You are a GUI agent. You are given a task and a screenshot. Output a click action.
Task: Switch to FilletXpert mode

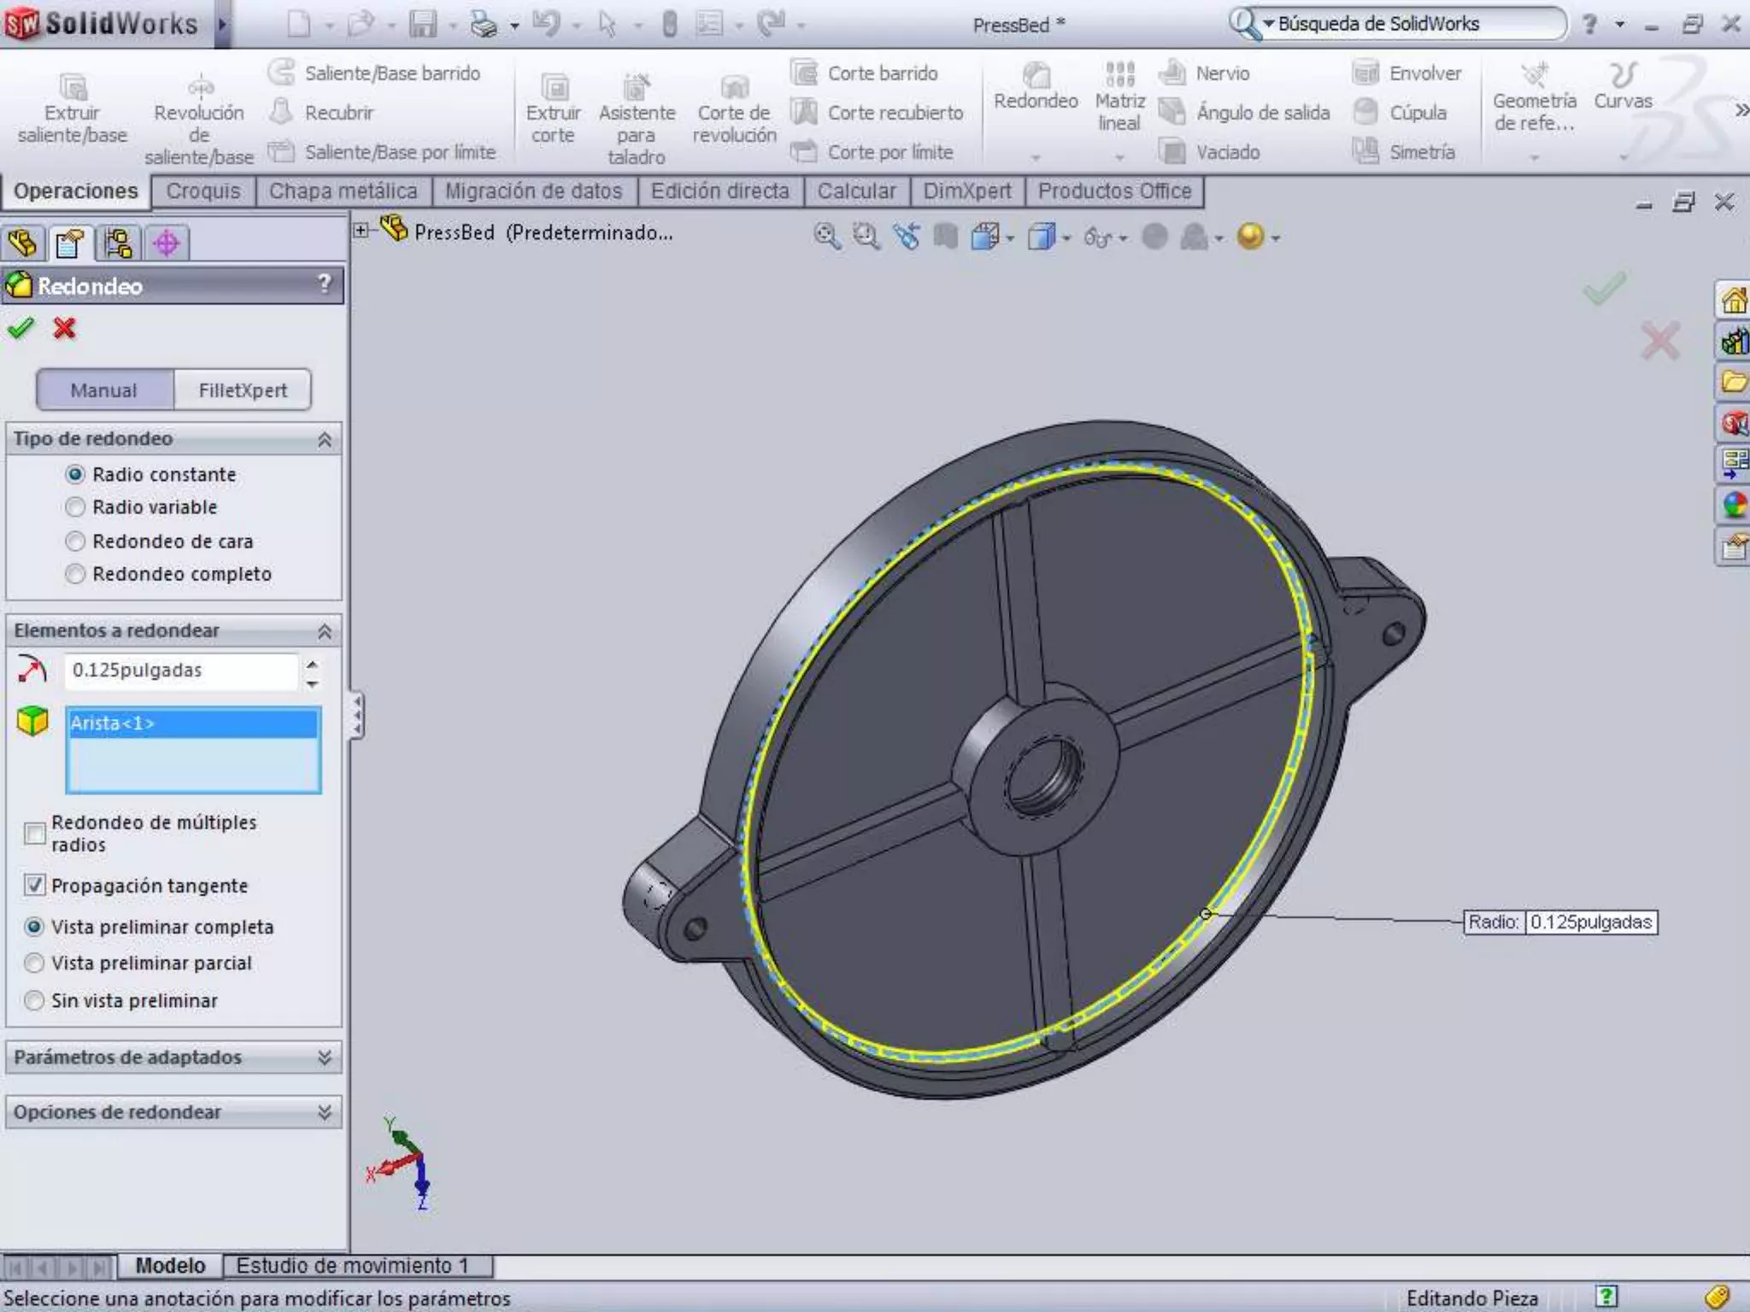point(243,390)
